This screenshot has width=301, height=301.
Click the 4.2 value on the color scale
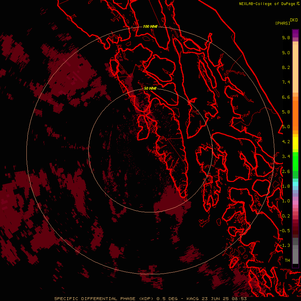286,142
